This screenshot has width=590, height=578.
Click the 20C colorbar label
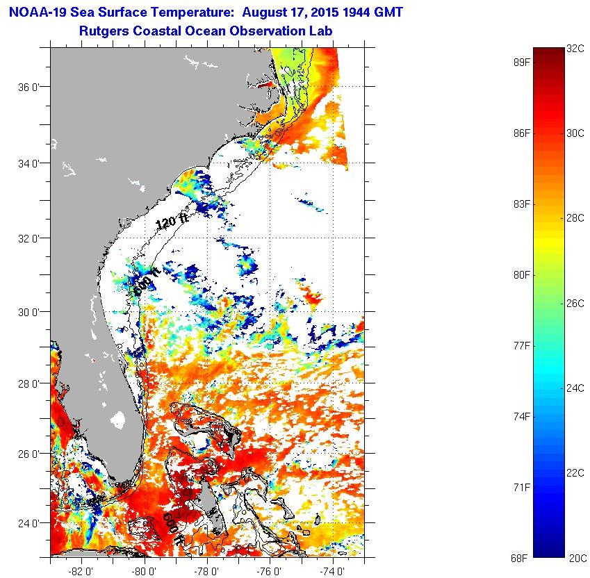tap(577, 558)
